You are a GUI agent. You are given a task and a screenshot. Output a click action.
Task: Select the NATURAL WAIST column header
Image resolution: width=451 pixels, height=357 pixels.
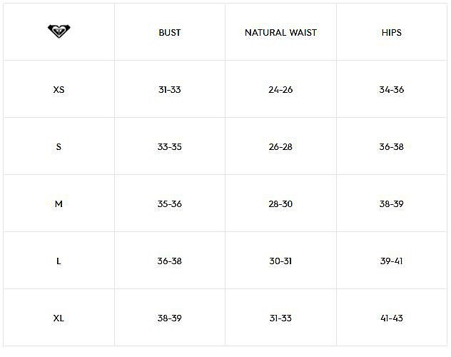click(280, 33)
